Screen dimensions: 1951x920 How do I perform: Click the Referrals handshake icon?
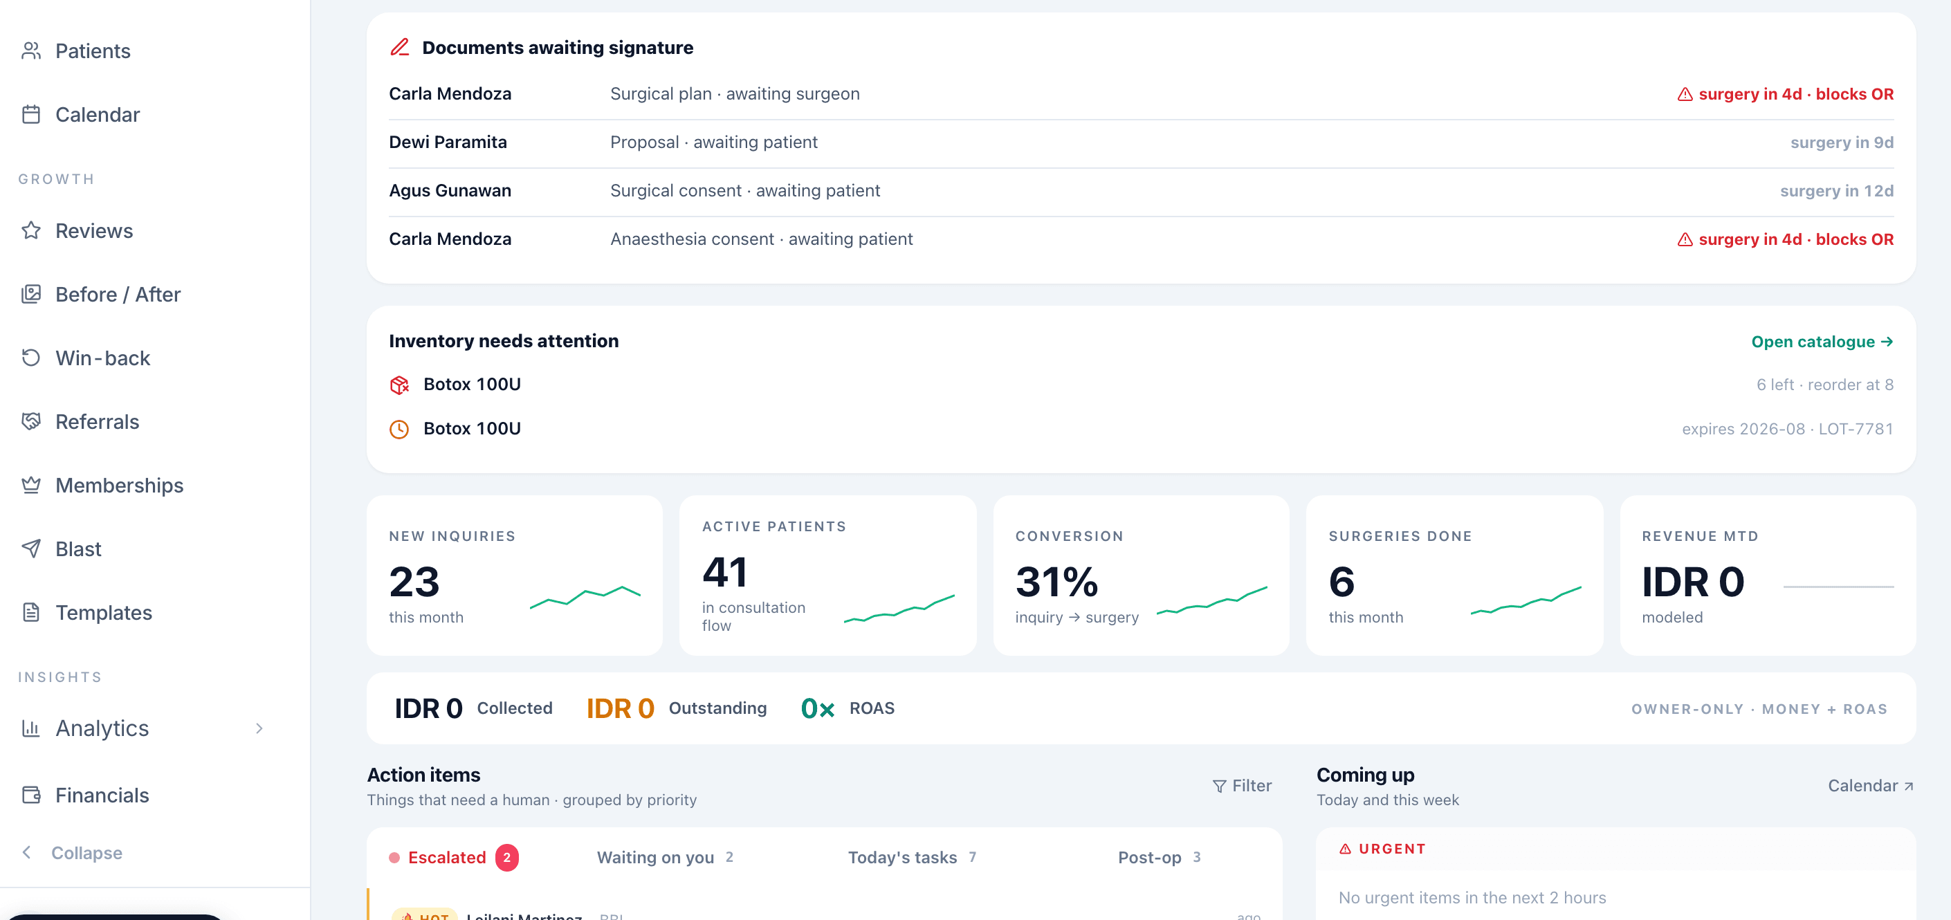tap(31, 421)
